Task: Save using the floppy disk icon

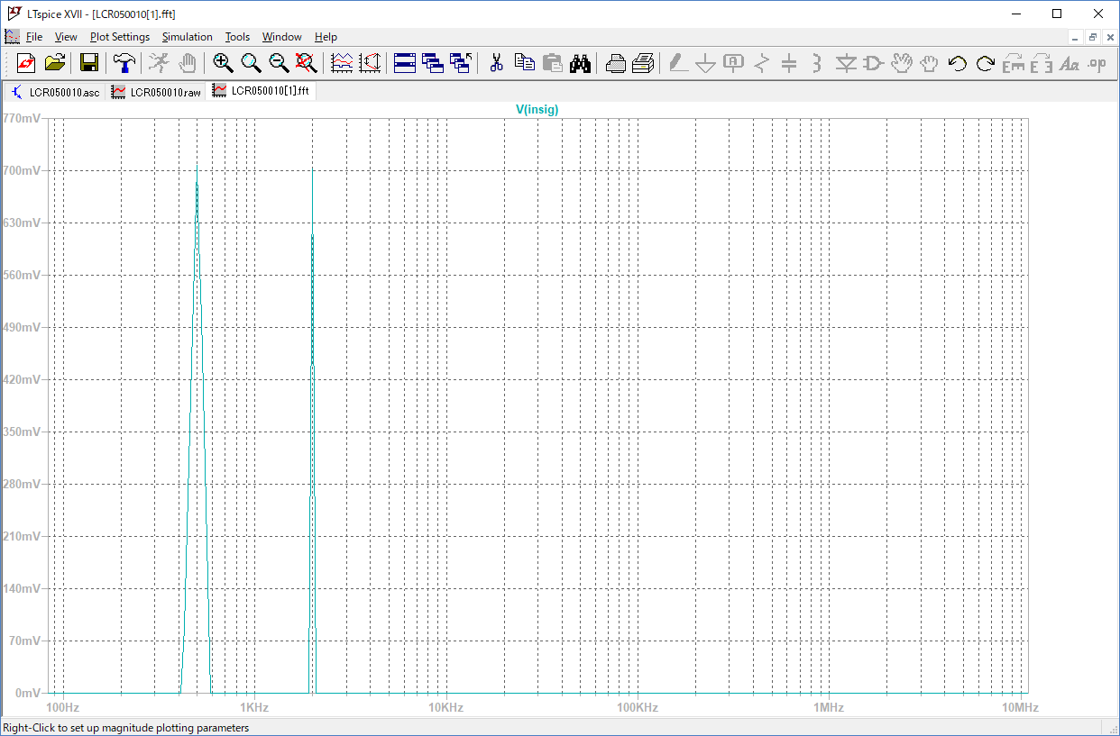Action: pyautogui.click(x=89, y=63)
